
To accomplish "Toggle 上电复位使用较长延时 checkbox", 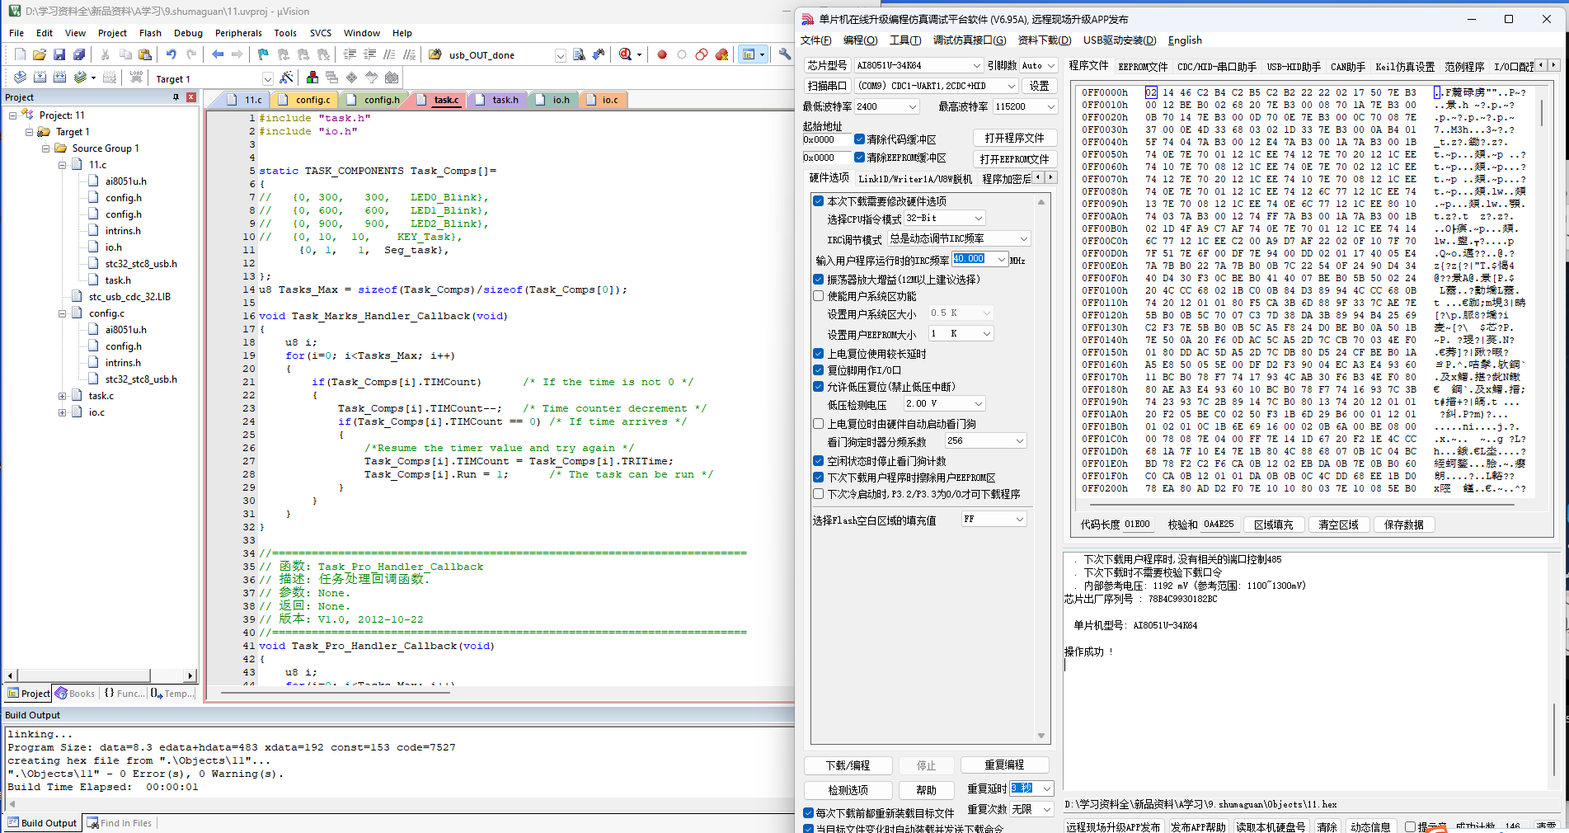I will coord(818,354).
